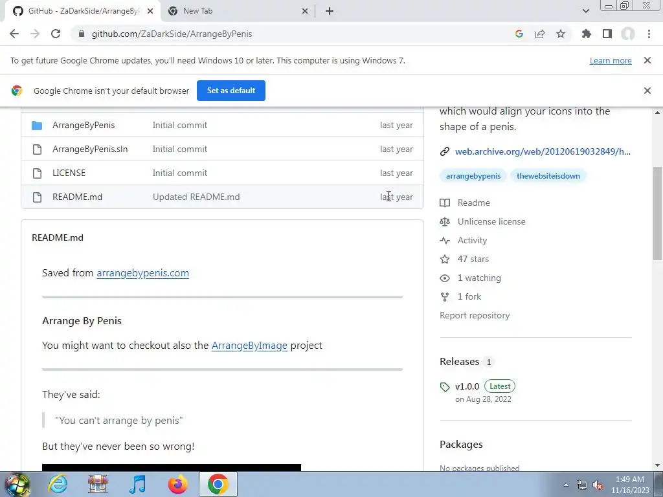Click the README.md header of readme box

[58, 237]
